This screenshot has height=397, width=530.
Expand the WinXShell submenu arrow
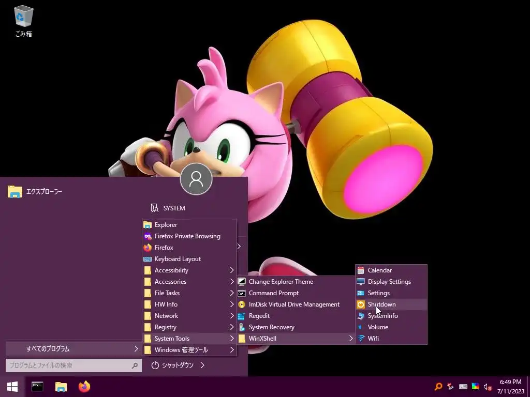tap(351, 338)
